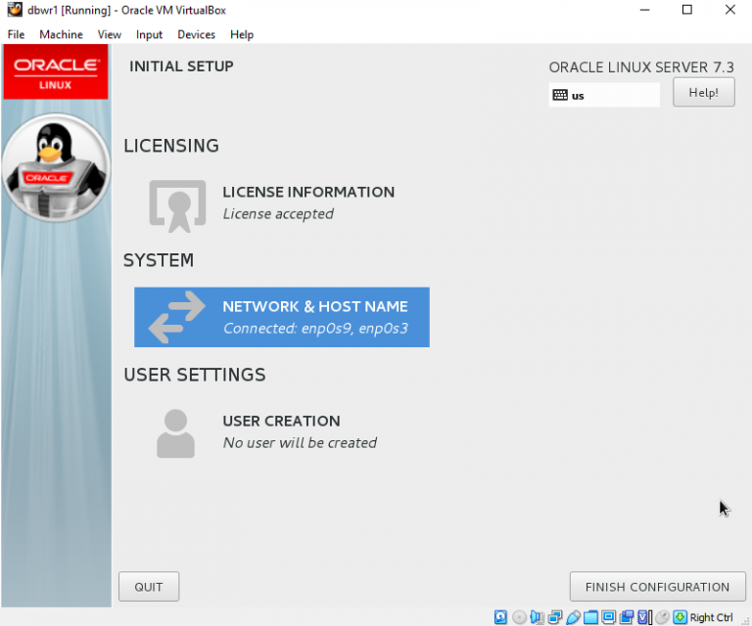Click the Network & Host Name arrows icon

pos(177,317)
